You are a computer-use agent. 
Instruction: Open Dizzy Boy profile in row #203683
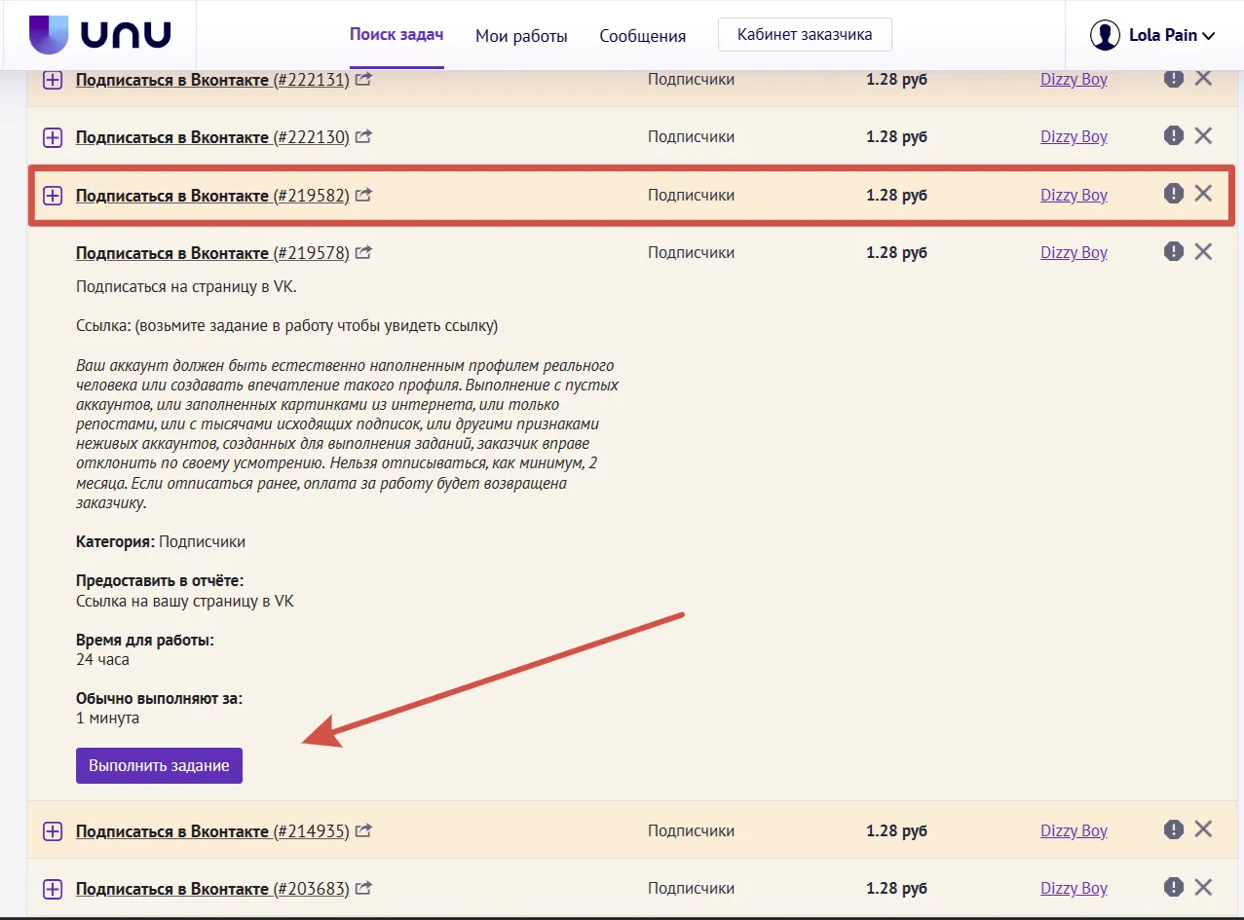1074,889
